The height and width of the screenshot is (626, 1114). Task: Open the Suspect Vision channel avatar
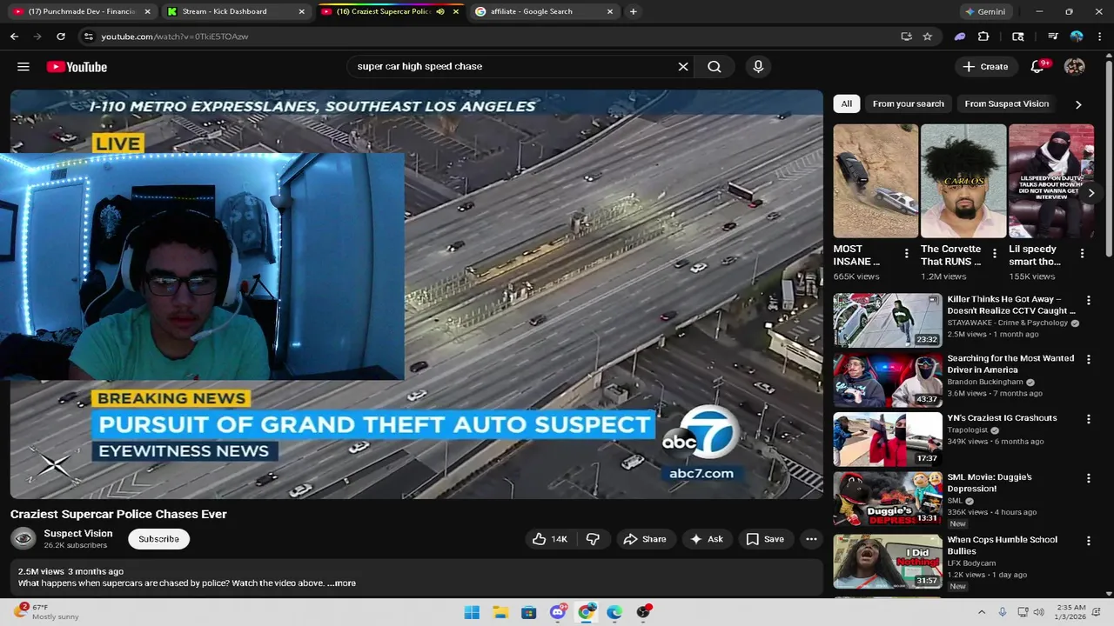(x=23, y=539)
